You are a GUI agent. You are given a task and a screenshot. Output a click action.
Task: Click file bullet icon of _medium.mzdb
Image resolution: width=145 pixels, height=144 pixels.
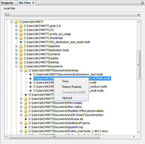click(x=31, y=87)
